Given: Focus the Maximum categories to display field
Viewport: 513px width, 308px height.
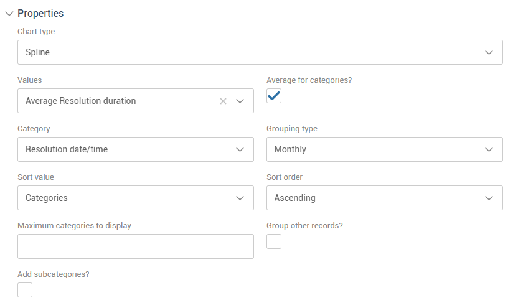Looking at the screenshot, I should click(x=135, y=246).
